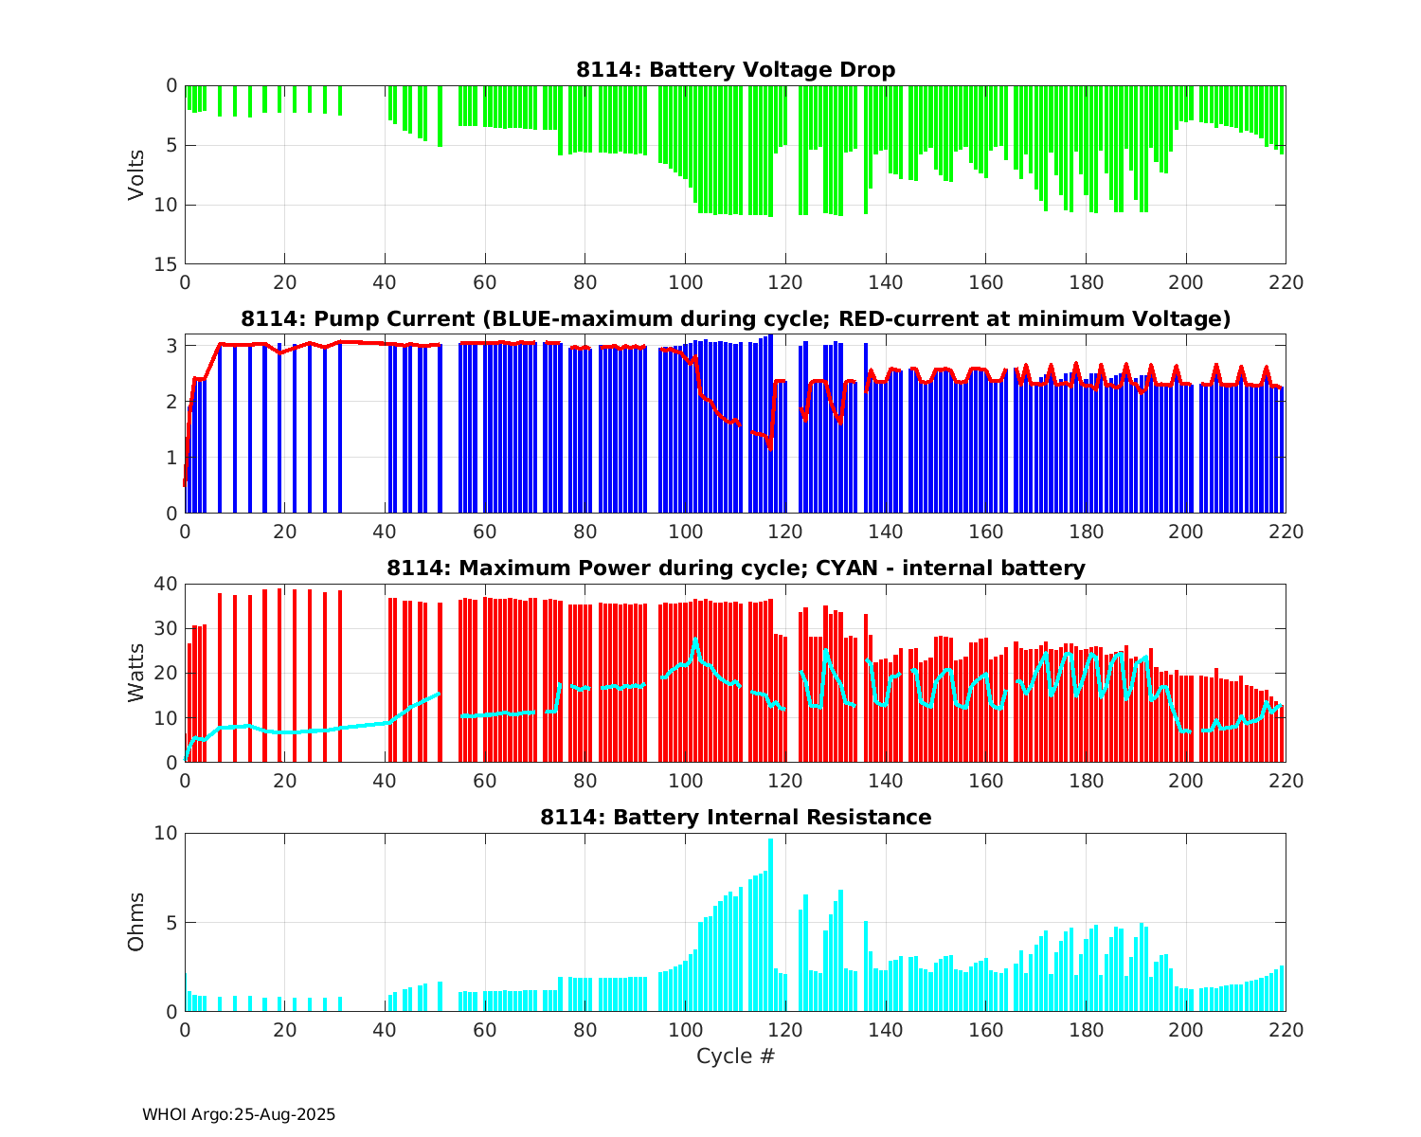
Task: Click the 3 tick on Pump Current axis
Action: [x=171, y=347]
